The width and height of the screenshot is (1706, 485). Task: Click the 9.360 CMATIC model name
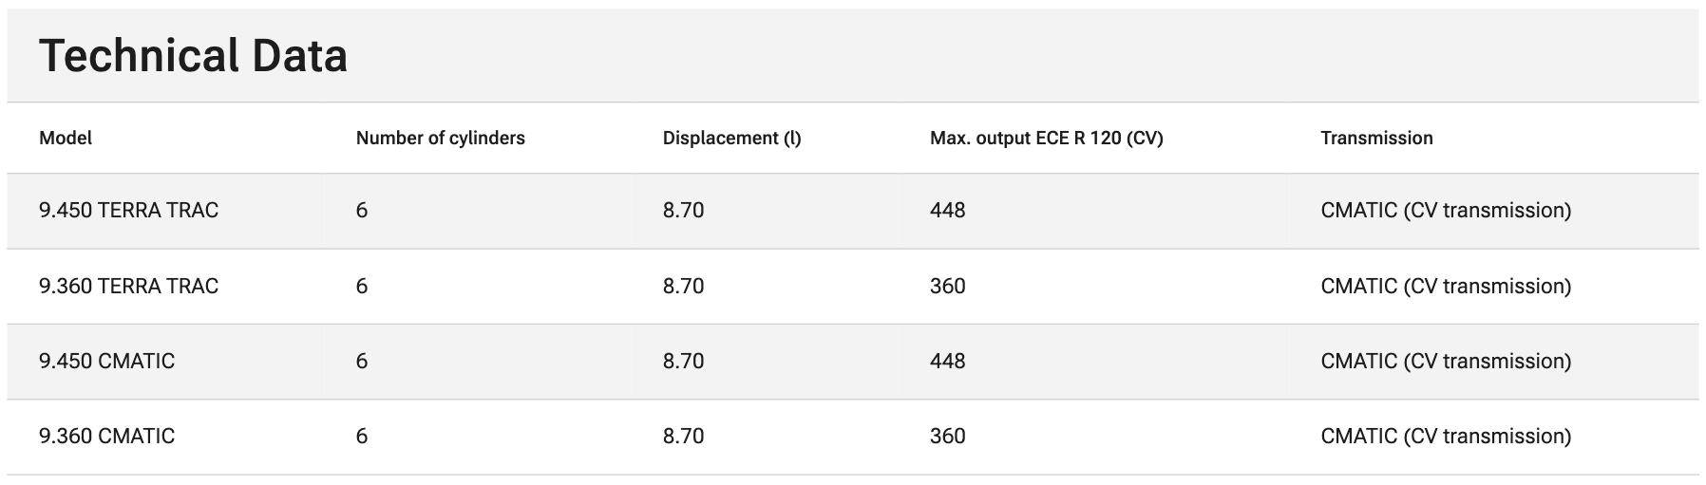[106, 437]
